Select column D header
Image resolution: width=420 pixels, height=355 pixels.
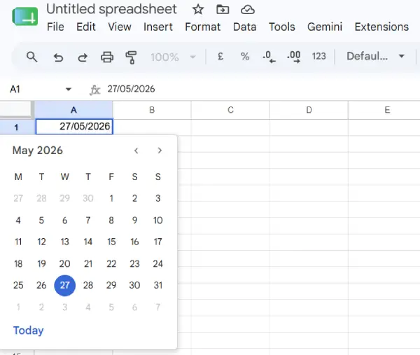[309, 110]
